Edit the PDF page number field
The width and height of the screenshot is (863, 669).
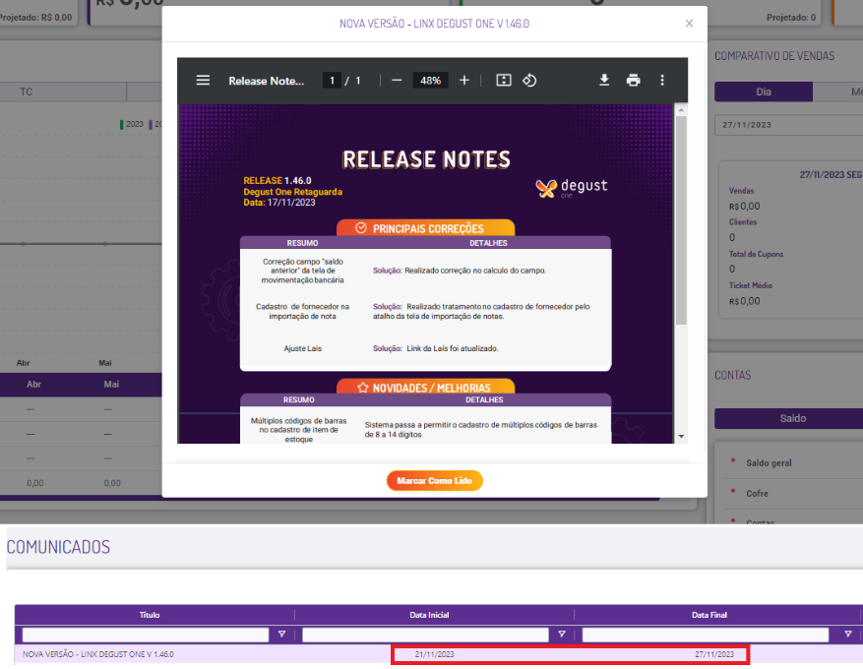click(332, 81)
